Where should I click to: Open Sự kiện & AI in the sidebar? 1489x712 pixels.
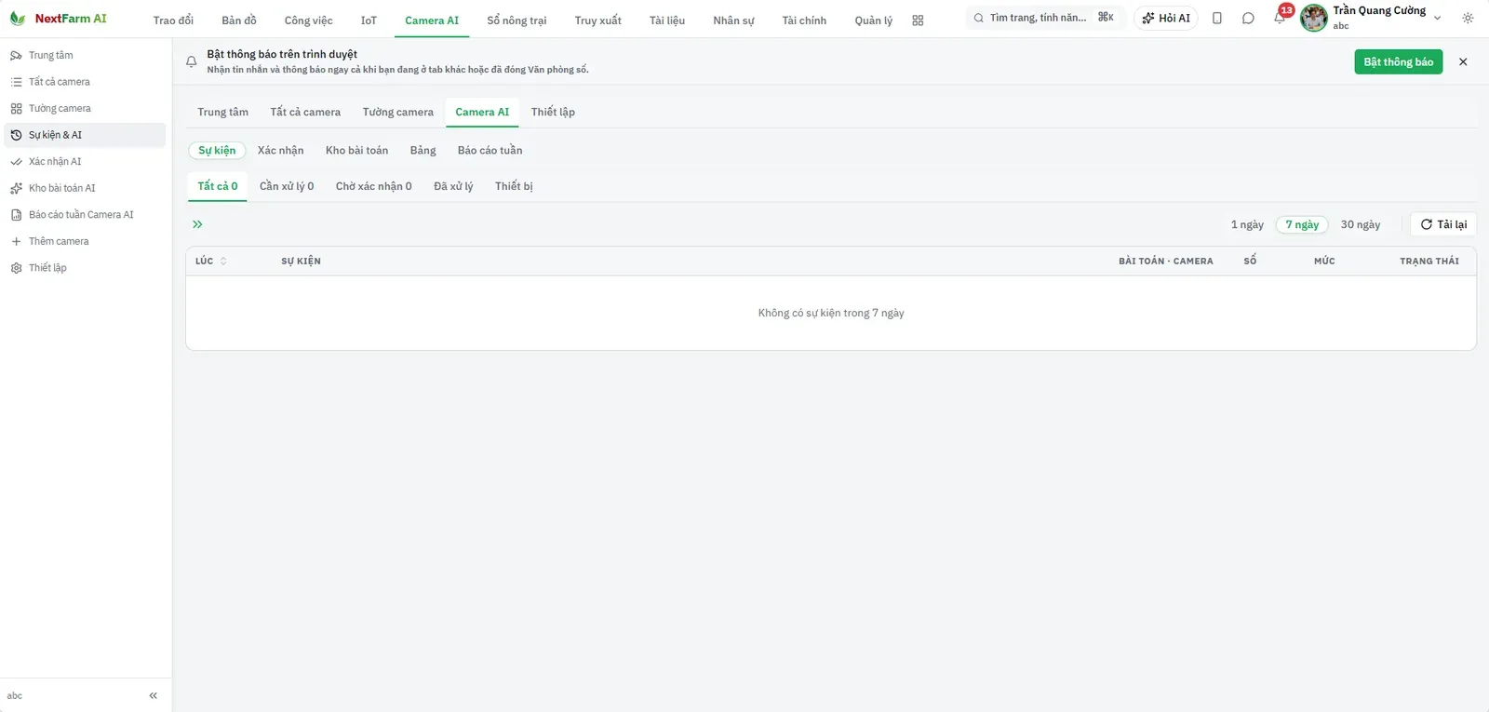point(85,135)
